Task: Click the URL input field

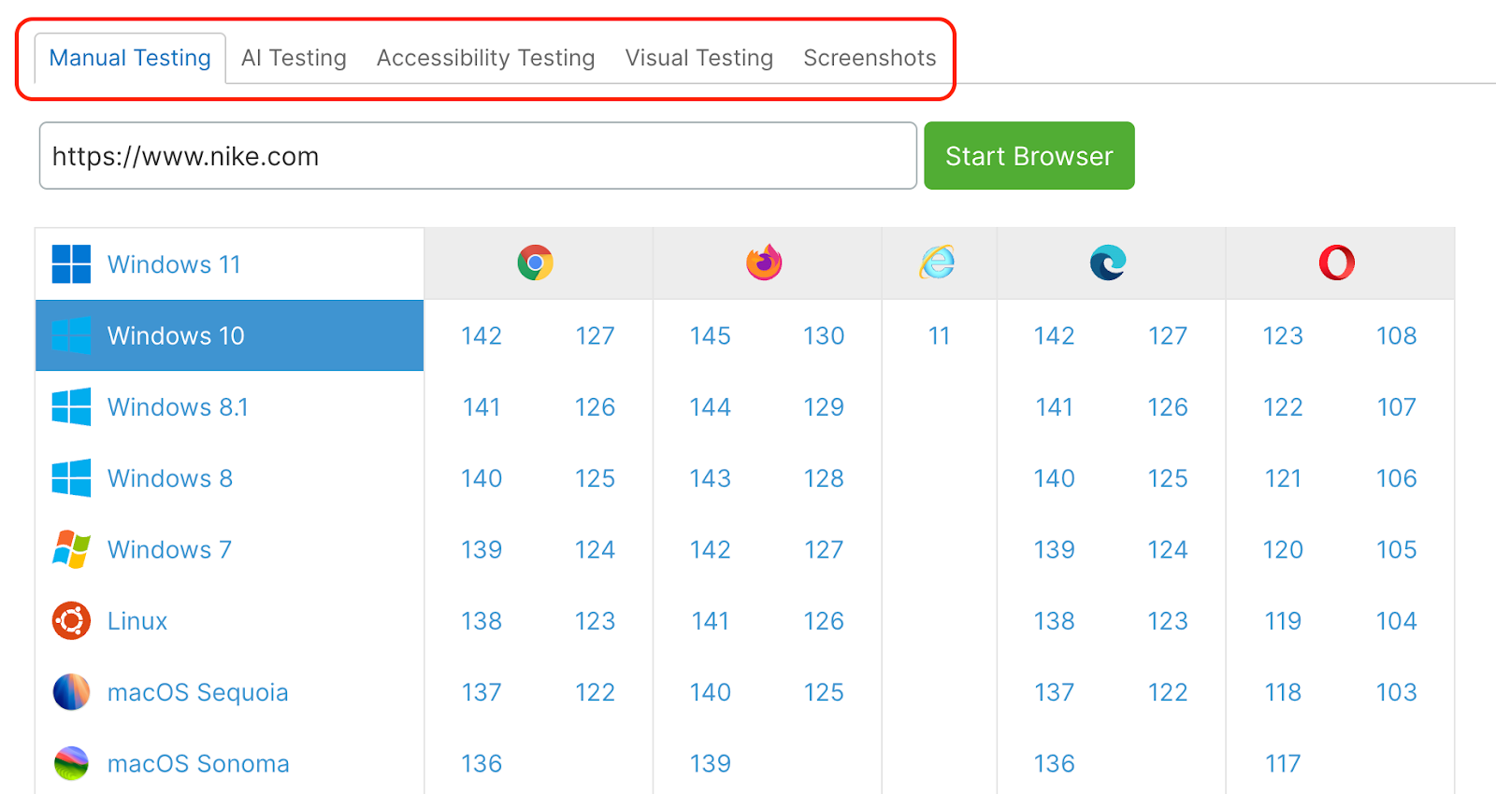Action: pos(477,156)
